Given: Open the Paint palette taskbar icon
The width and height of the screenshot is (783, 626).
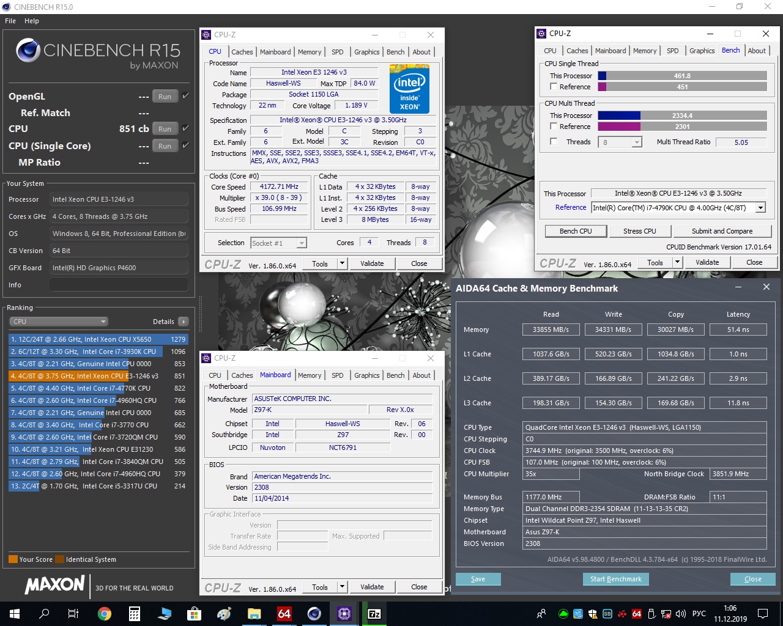Looking at the screenshot, I should coord(225,613).
